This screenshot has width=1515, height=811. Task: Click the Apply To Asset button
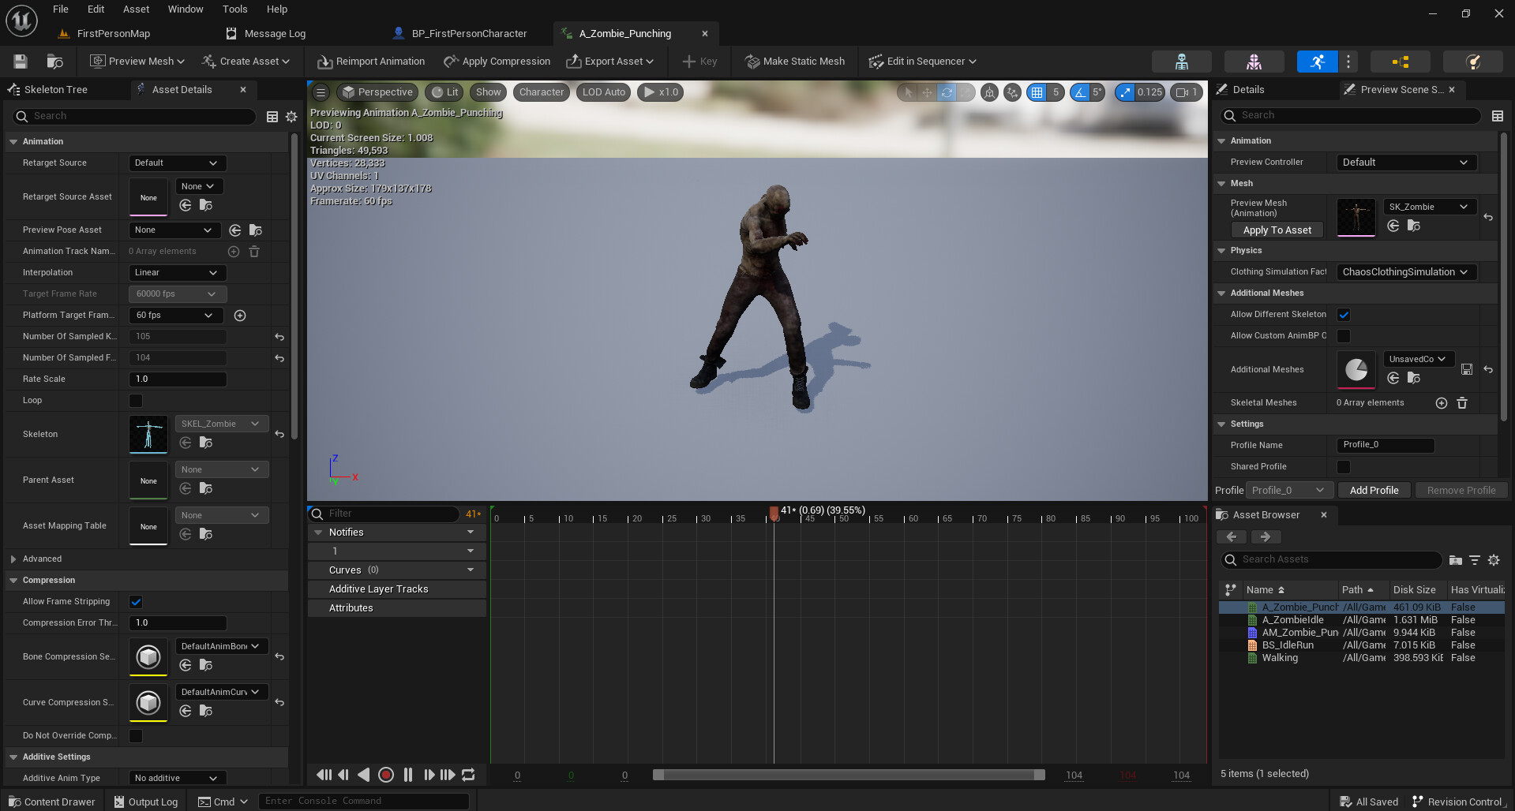(1277, 230)
